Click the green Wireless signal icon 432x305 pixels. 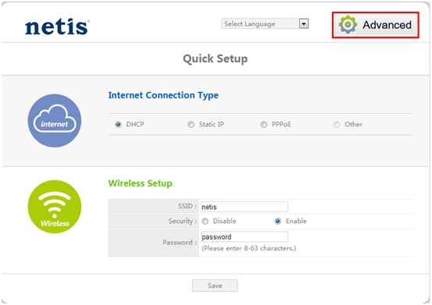tap(55, 207)
